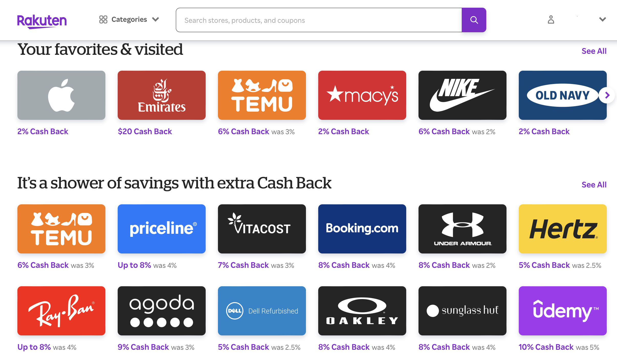Advance favorites carousel with right arrow
The image size is (617, 360).
coord(607,95)
